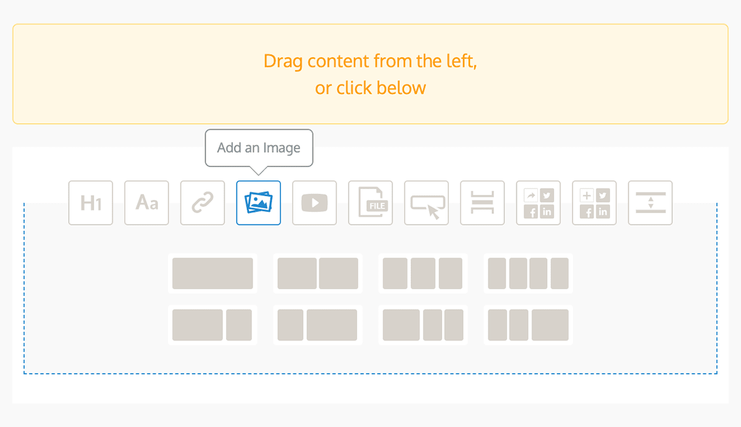Add a Video block with the play icon
Image resolution: width=741 pixels, height=427 pixels.
point(314,203)
